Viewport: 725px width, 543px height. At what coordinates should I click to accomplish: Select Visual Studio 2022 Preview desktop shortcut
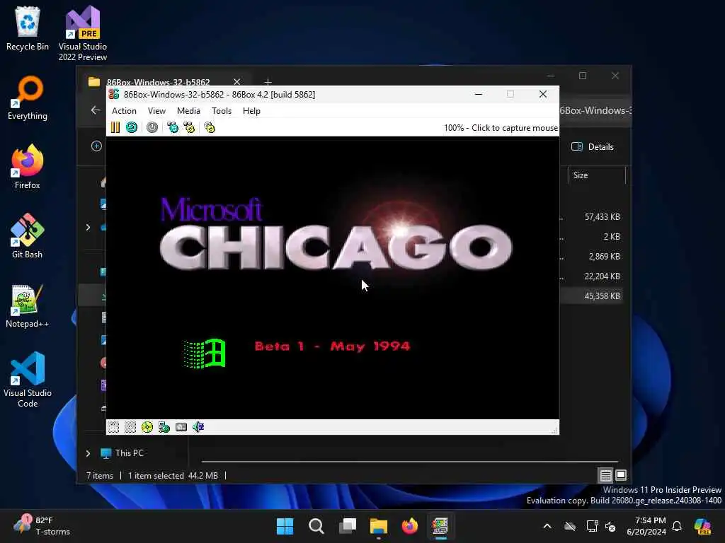[x=83, y=34]
